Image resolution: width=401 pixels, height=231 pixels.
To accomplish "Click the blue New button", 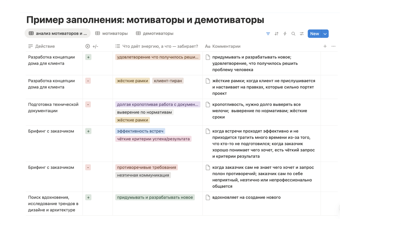I will point(314,34).
